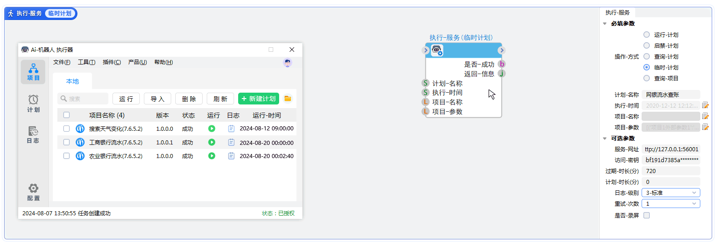The height and width of the screenshot is (243, 719).
Task: Check the box for 农业银行流水 row
Action: click(x=66, y=156)
